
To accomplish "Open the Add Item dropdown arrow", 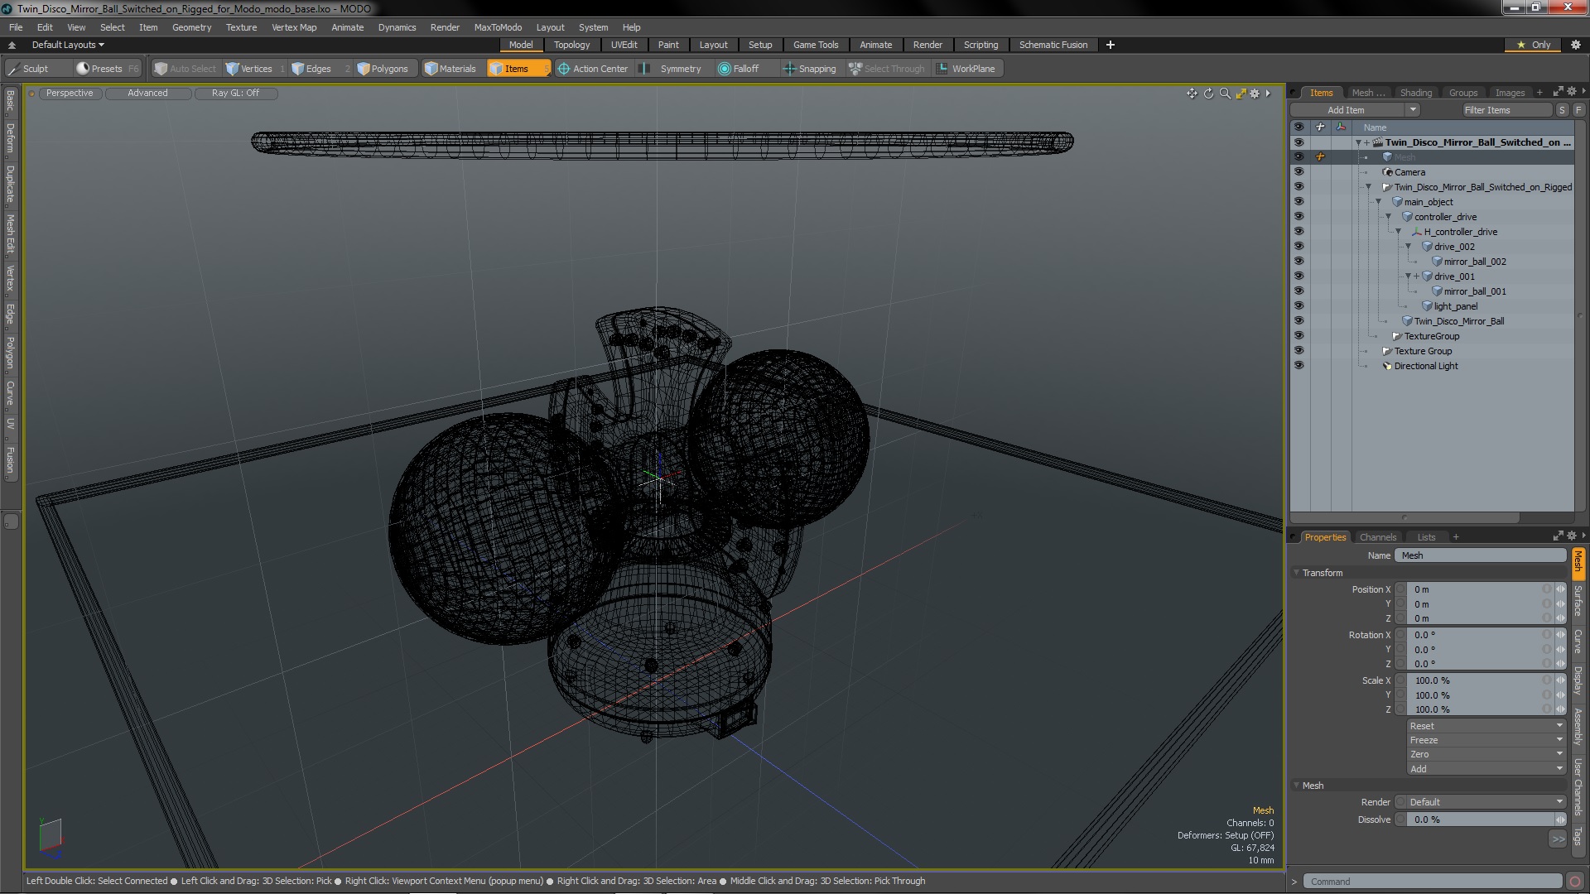I will [1413, 110].
